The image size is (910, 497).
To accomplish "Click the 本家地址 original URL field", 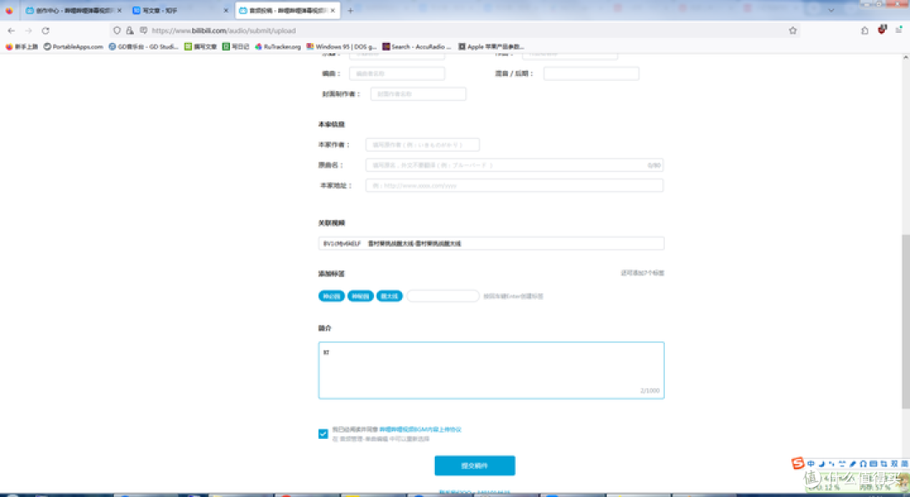I will [514, 185].
